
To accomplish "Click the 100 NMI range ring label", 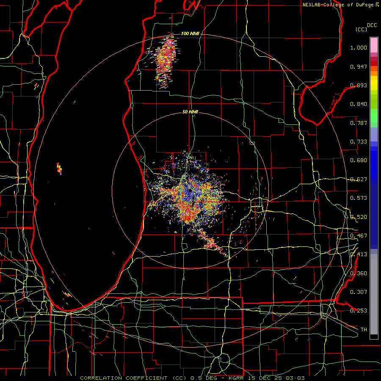I will tap(190, 33).
